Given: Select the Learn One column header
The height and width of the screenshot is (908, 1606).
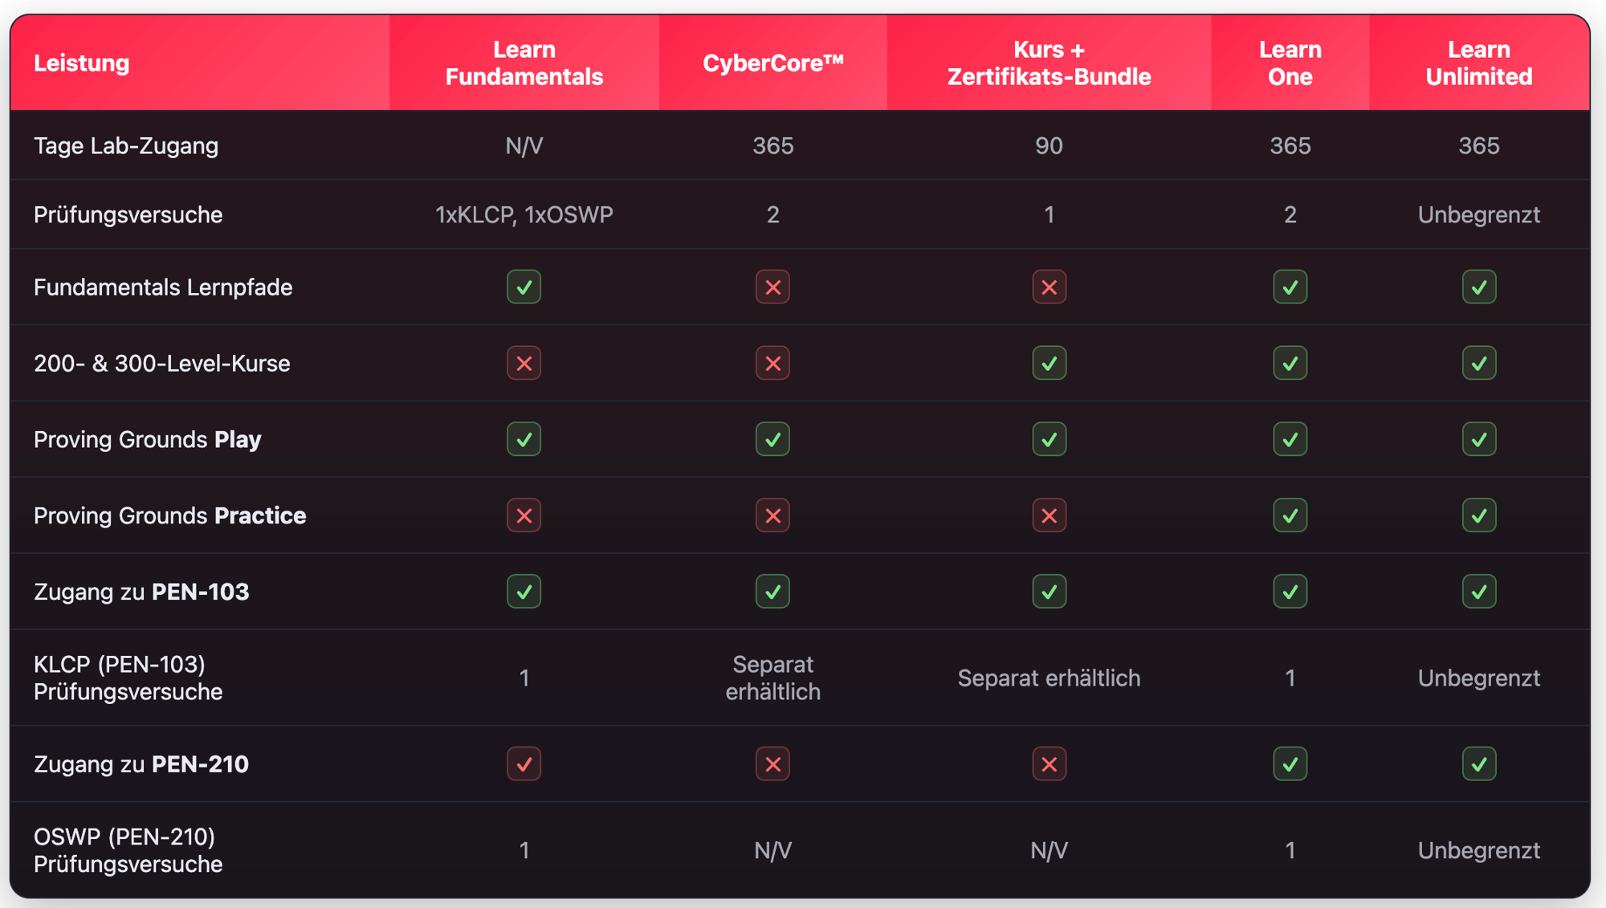Looking at the screenshot, I should pos(1290,63).
